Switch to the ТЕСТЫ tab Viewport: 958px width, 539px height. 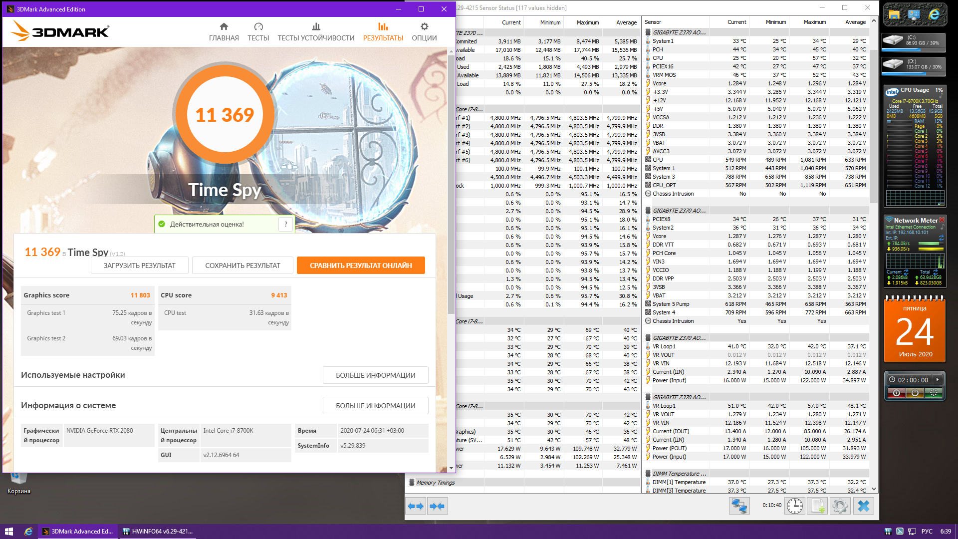tap(258, 32)
